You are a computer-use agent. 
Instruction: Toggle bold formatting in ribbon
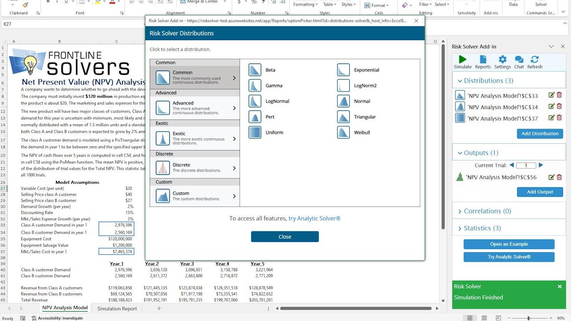(x=48, y=2)
